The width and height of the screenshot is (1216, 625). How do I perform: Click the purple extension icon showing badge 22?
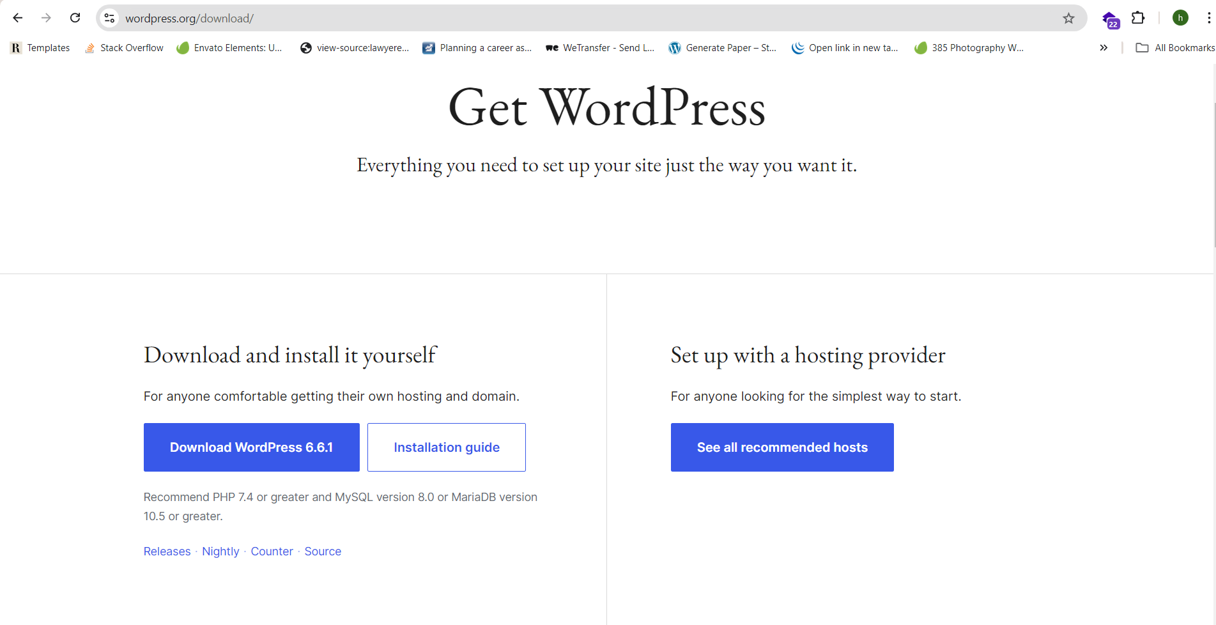tap(1110, 19)
